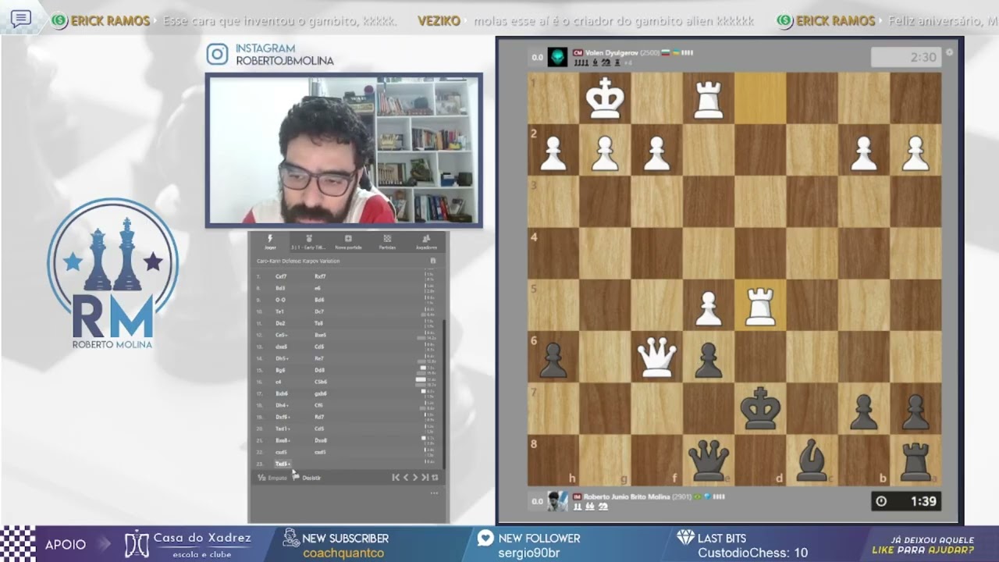Select the white pawn on f2

pos(656,152)
